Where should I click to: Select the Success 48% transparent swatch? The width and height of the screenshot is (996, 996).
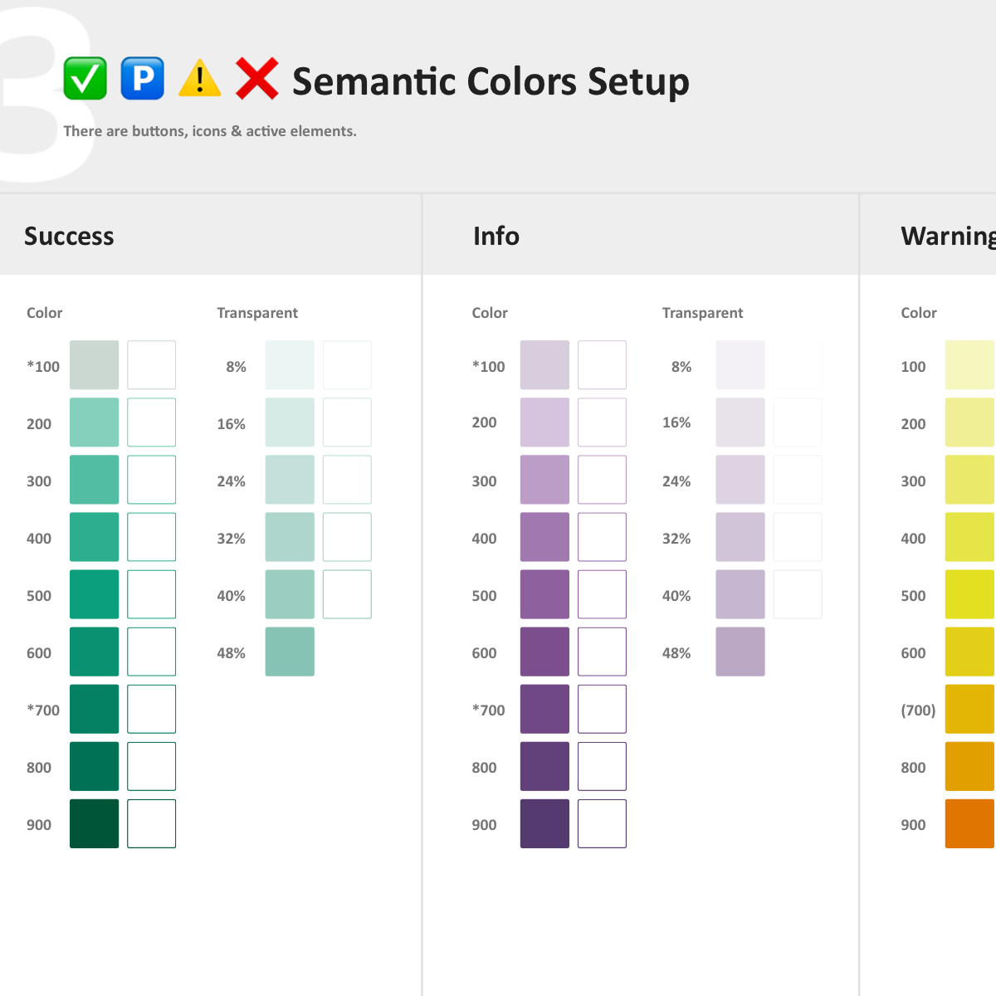pos(290,652)
